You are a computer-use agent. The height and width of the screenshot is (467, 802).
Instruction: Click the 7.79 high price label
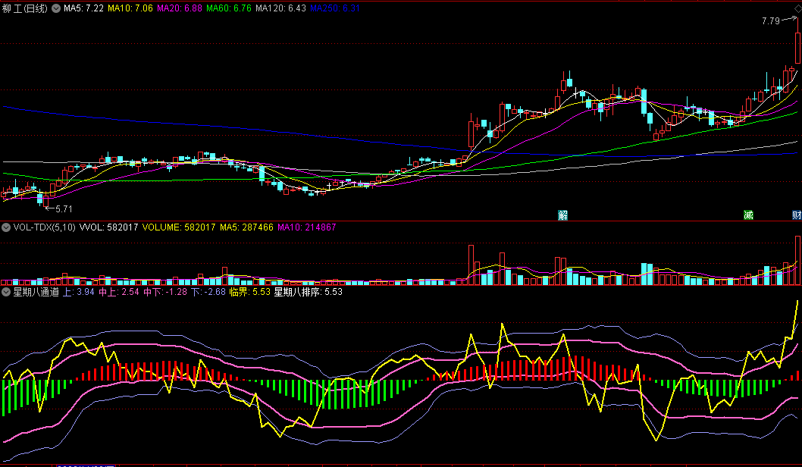coord(771,21)
